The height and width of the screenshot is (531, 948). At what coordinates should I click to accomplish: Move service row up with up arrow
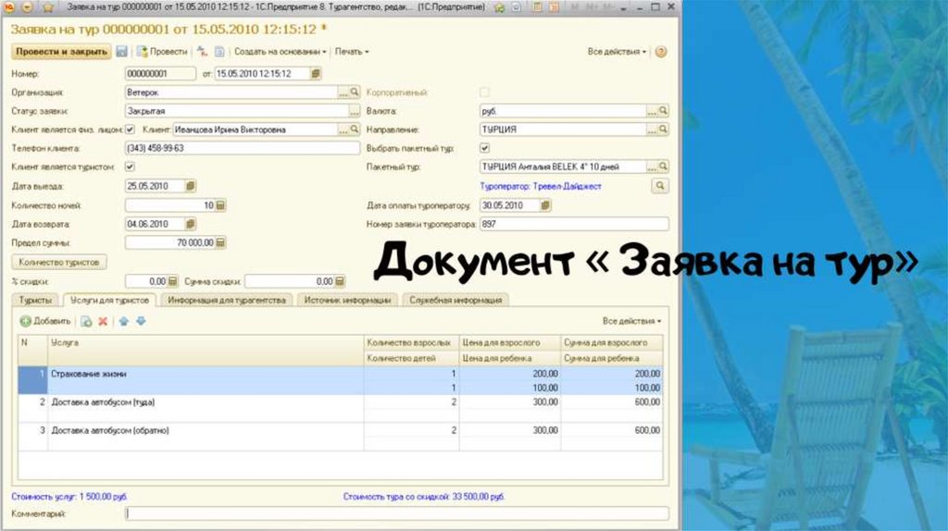coord(123,321)
